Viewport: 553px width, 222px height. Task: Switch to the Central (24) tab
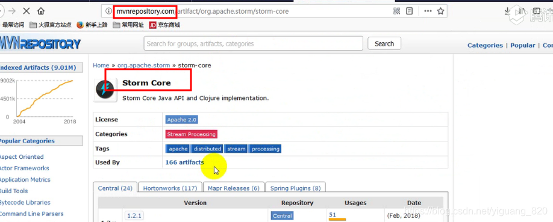115,188
